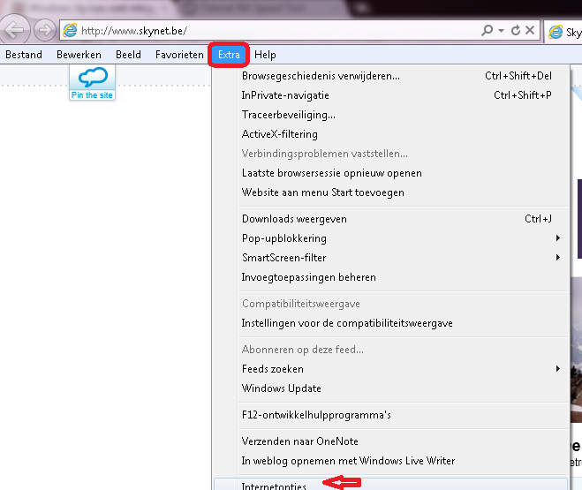Open Downloads weergeven
Viewport: 582px width, 490px height.
coord(391,219)
